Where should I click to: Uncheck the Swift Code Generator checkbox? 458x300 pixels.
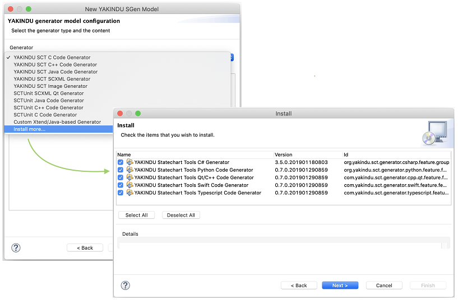click(x=121, y=185)
